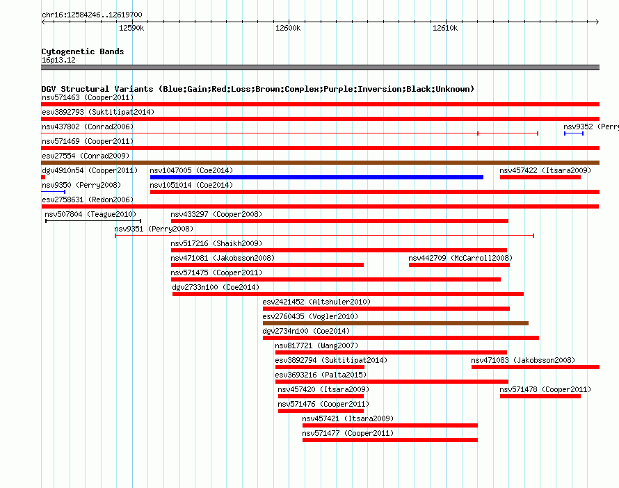Click the DGV Structural Variants track heading
Screen dimensions: 619x488
257,89
